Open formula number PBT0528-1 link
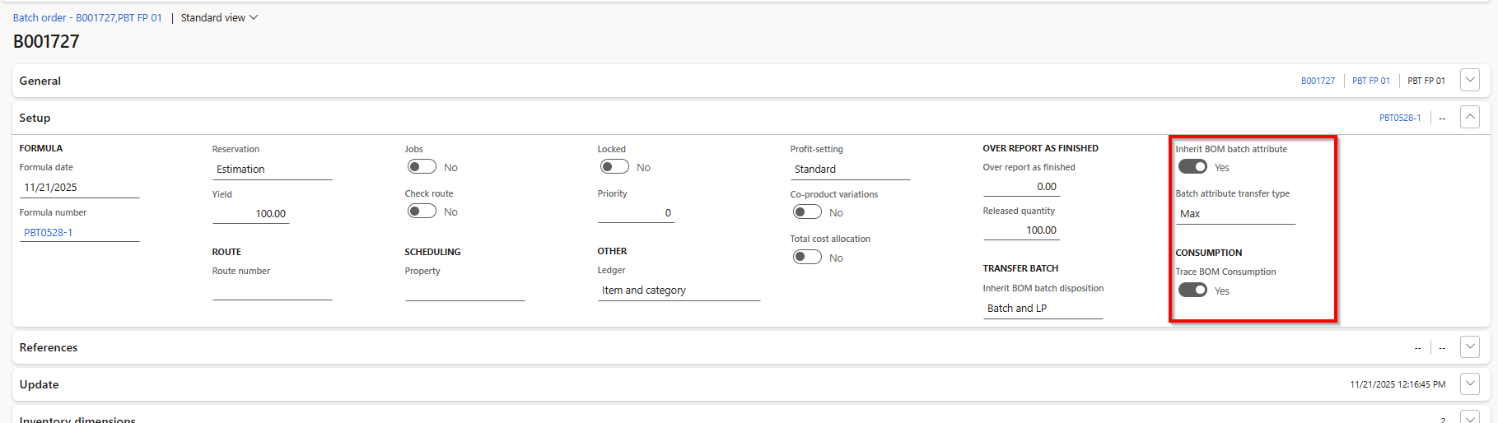This screenshot has width=1498, height=423. click(49, 233)
